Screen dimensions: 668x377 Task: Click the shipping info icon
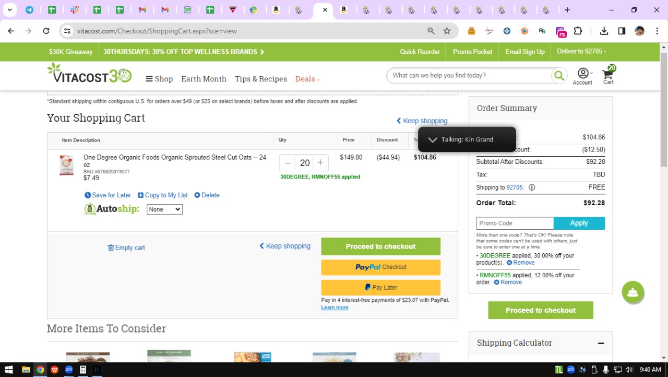coord(532,187)
